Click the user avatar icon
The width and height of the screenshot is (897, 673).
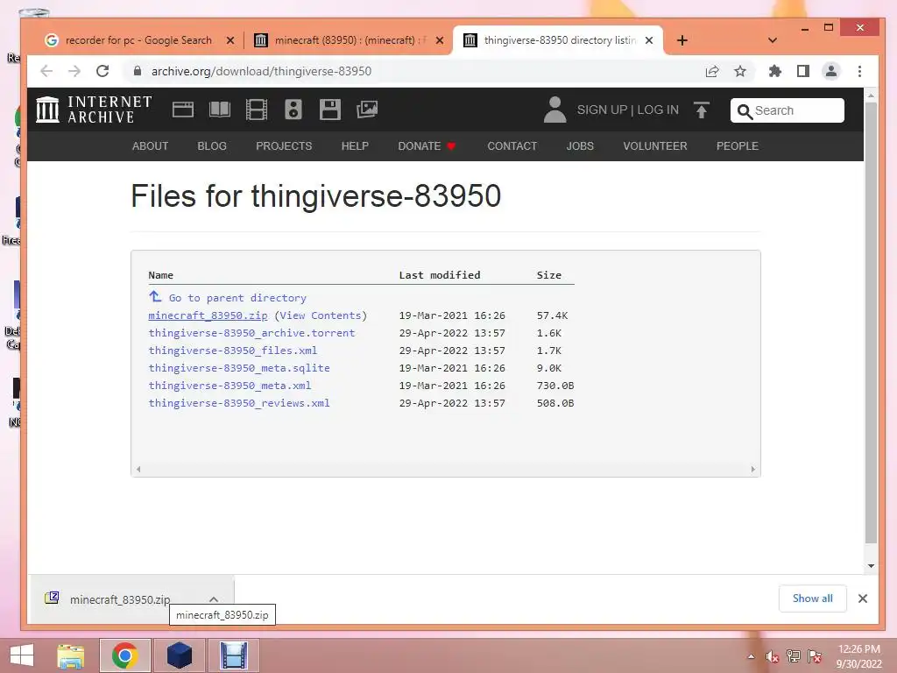(x=554, y=110)
